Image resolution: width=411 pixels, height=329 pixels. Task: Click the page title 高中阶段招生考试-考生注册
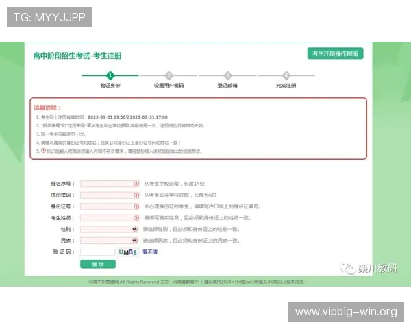coord(77,56)
